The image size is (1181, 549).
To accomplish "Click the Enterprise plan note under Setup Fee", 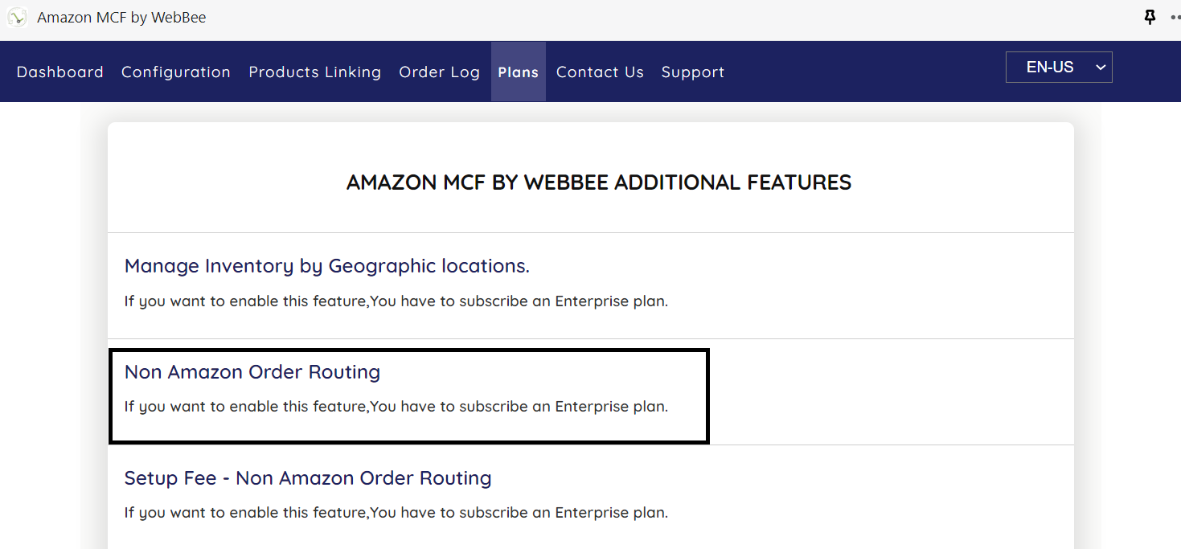I will click(x=396, y=513).
